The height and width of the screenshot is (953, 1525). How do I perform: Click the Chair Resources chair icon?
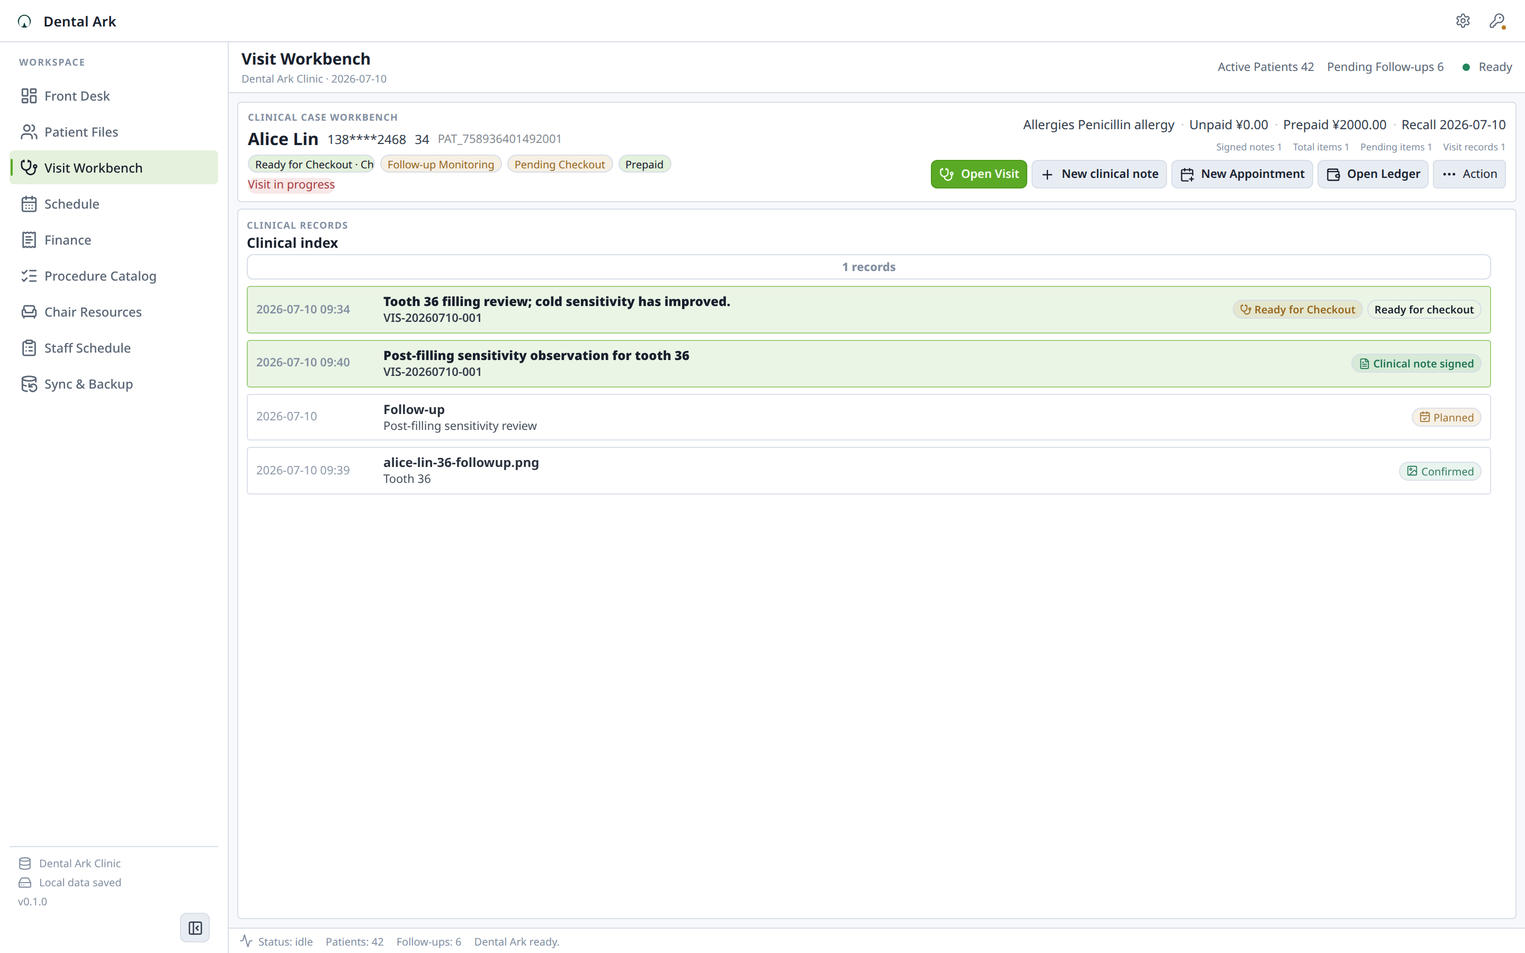[29, 312]
